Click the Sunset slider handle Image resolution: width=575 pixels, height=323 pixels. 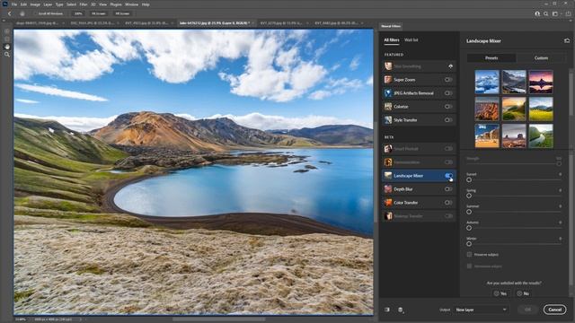(x=469, y=179)
